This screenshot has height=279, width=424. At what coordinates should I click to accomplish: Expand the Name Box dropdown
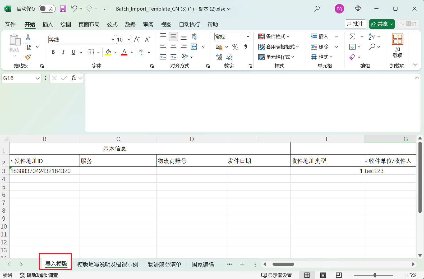(x=38, y=78)
